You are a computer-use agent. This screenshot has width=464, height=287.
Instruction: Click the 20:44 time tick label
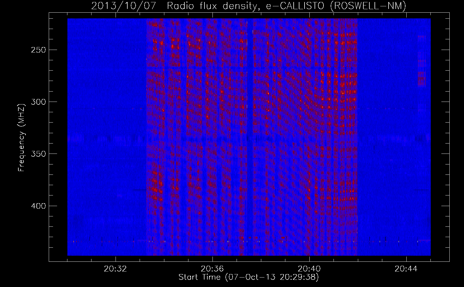(x=406, y=269)
